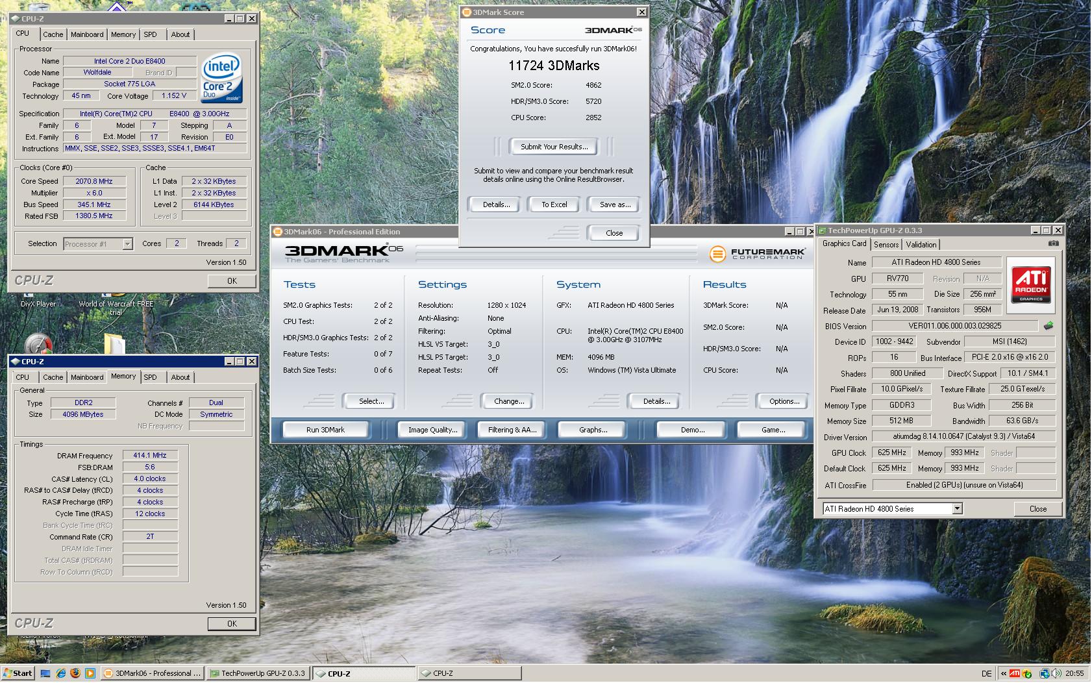Click the Game button in 3DMark06
1092x683 pixels.
click(773, 430)
